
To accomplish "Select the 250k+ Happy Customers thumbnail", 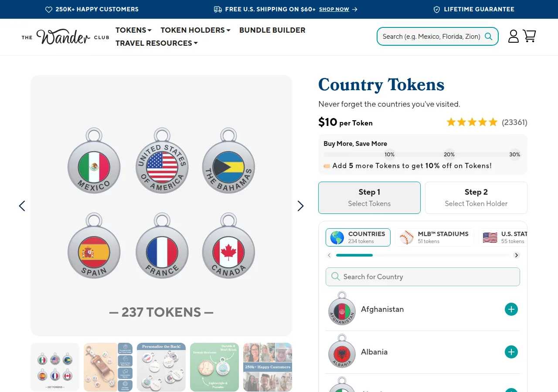I will pyautogui.click(x=268, y=367).
